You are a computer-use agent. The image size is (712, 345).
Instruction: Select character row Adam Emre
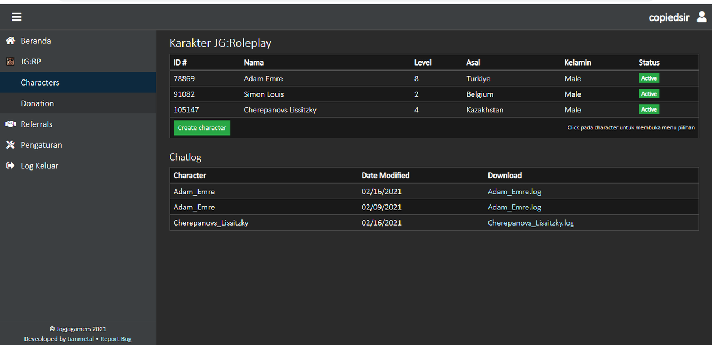[434, 78]
